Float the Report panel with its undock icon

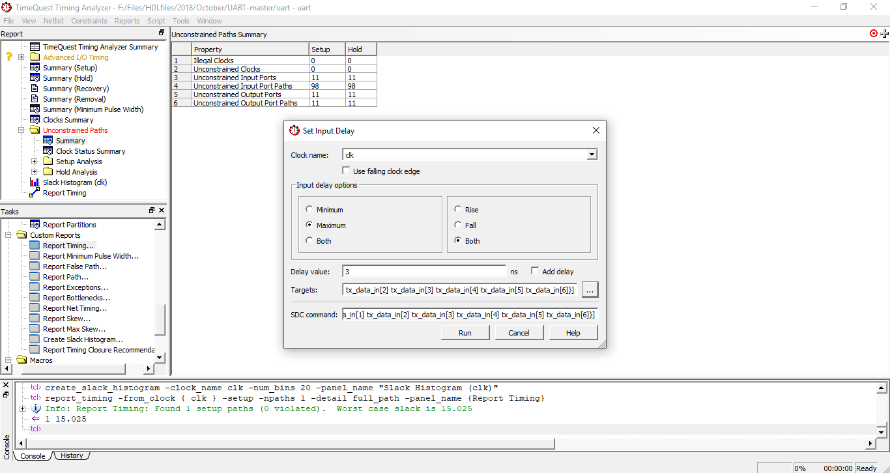pyautogui.click(x=162, y=33)
